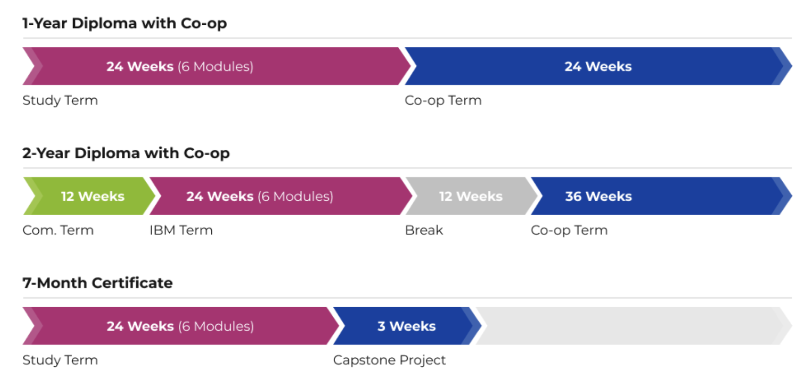Click the IBM Term label
The height and width of the screenshot is (373, 810).
tap(181, 230)
